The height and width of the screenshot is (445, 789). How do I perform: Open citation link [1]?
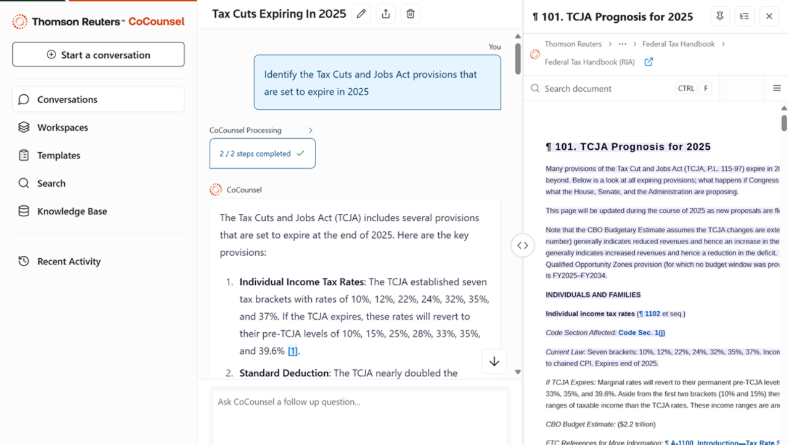tap(293, 351)
